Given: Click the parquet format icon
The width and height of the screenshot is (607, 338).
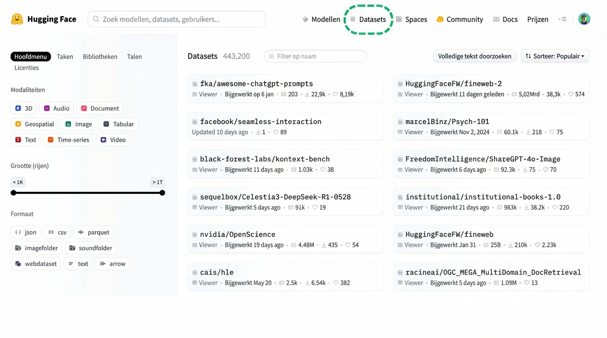Looking at the screenshot, I should point(81,232).
